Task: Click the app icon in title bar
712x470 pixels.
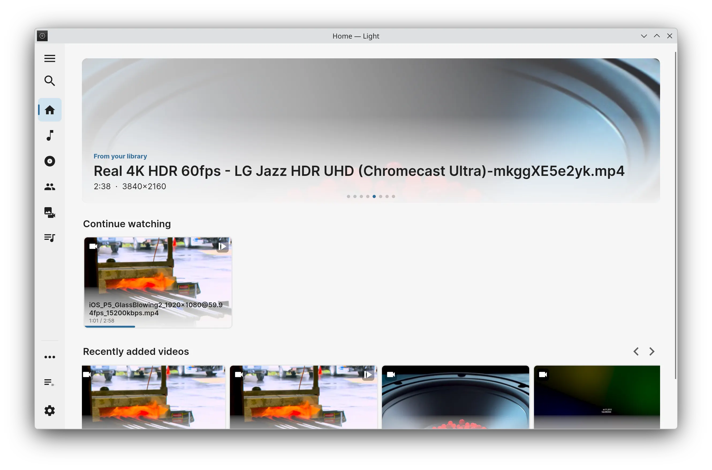Action: (x=42, y=36)
